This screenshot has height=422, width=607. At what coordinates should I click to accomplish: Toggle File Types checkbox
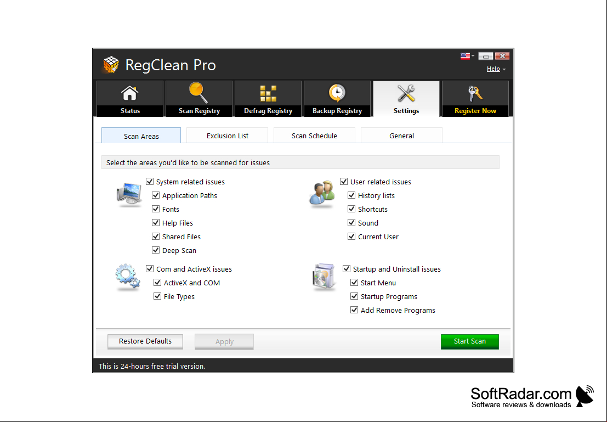pos(157,296)
